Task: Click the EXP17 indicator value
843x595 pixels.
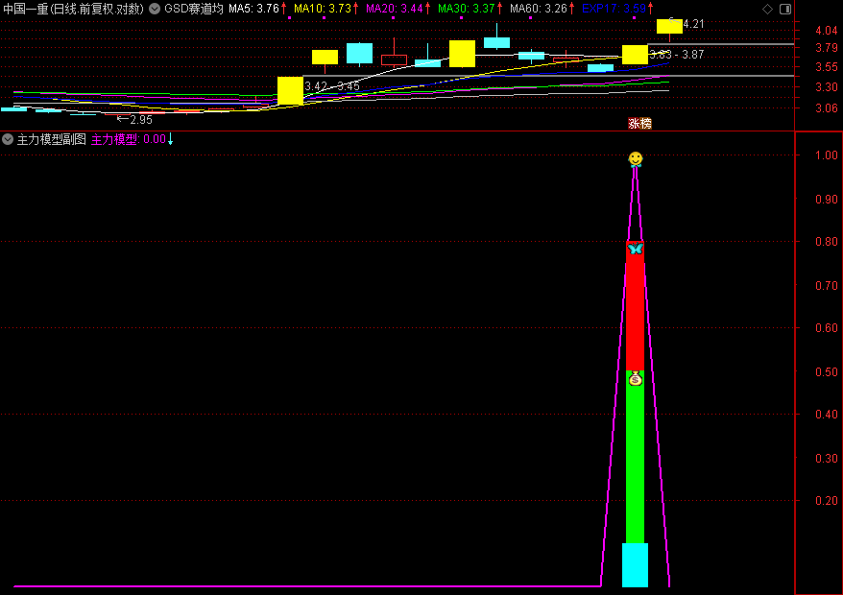Action: [x=614, y=9]
